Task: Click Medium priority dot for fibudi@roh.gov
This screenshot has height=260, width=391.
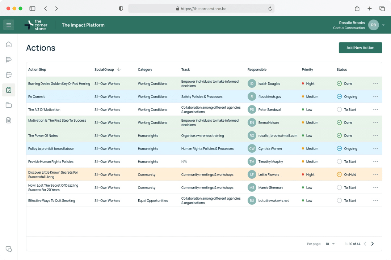Action: [303, 96]
